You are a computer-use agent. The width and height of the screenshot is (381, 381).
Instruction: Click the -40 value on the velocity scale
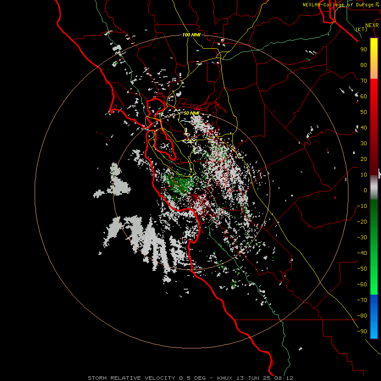[x=362, y=253]
